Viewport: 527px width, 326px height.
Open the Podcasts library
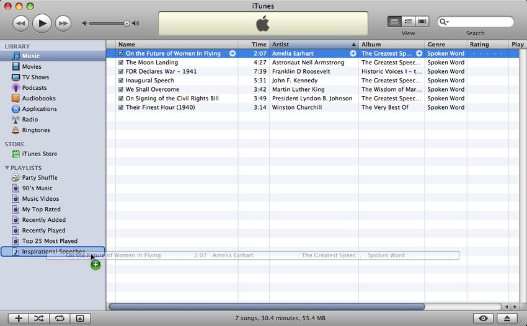(x=53, y=88)
